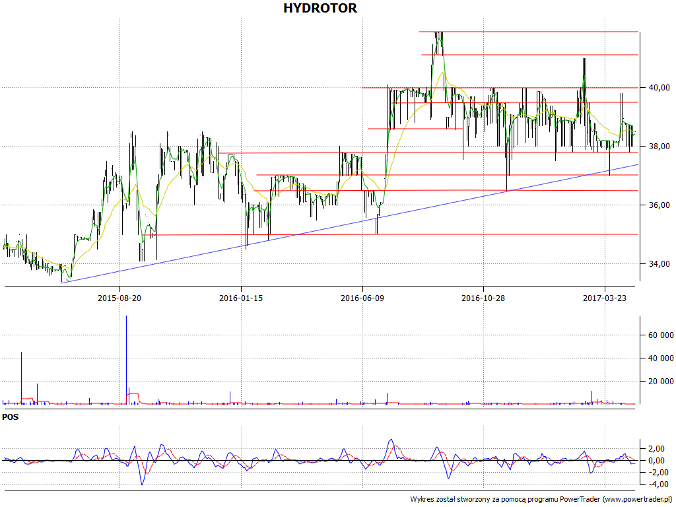The width and height of the screenshot is (676, 507).
Task: Click the 34,00 price axis label
Action: pos(659,263)
